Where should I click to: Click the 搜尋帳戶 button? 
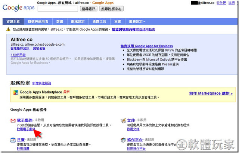pos(89,9)
